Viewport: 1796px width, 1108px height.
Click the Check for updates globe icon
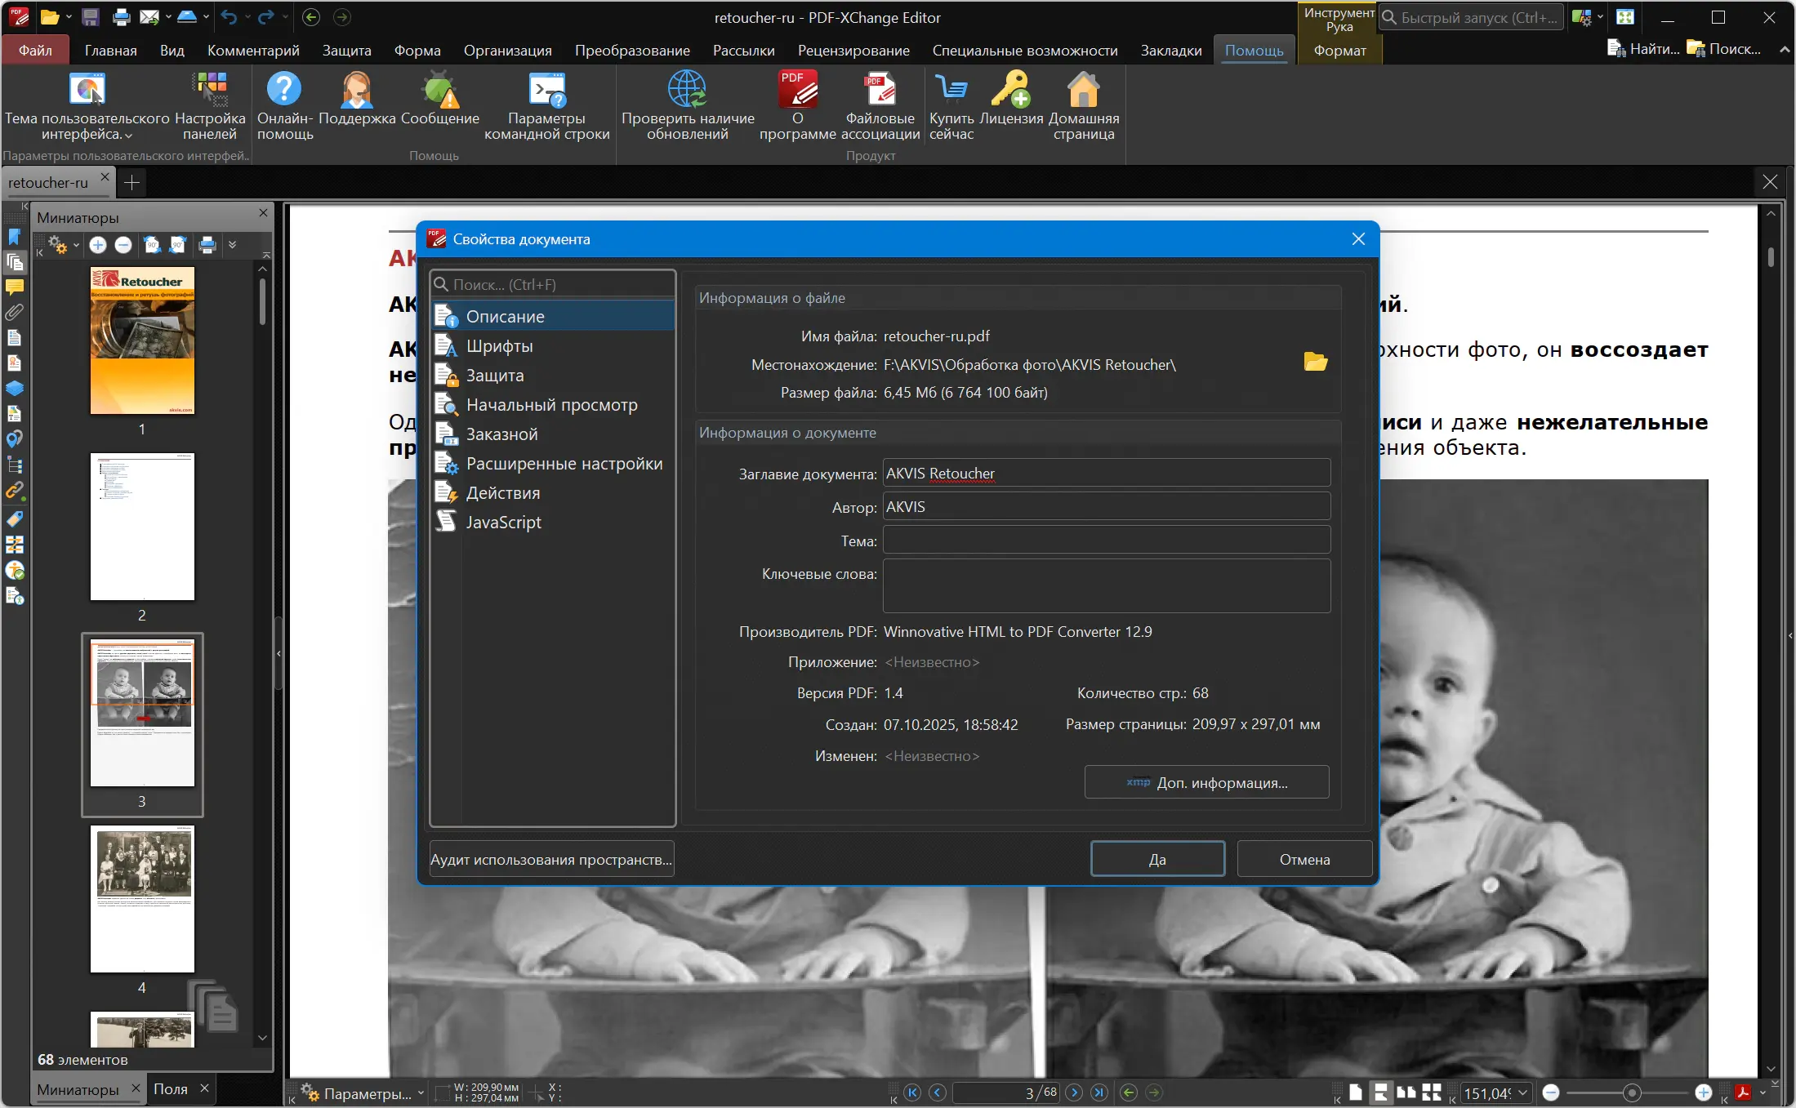coord(687,90)
